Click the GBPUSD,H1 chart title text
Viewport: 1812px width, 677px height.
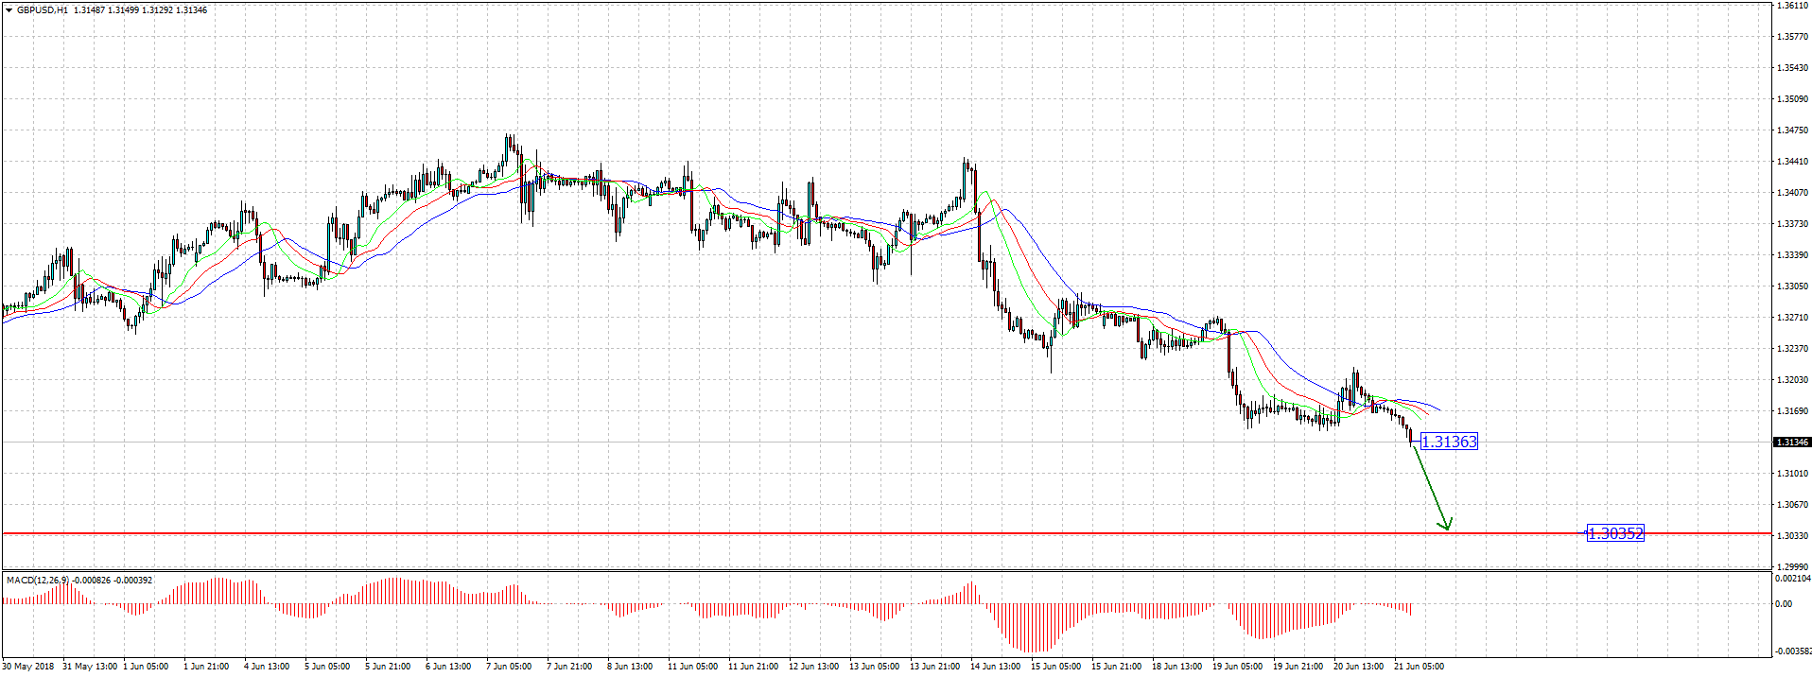(43, 10)
